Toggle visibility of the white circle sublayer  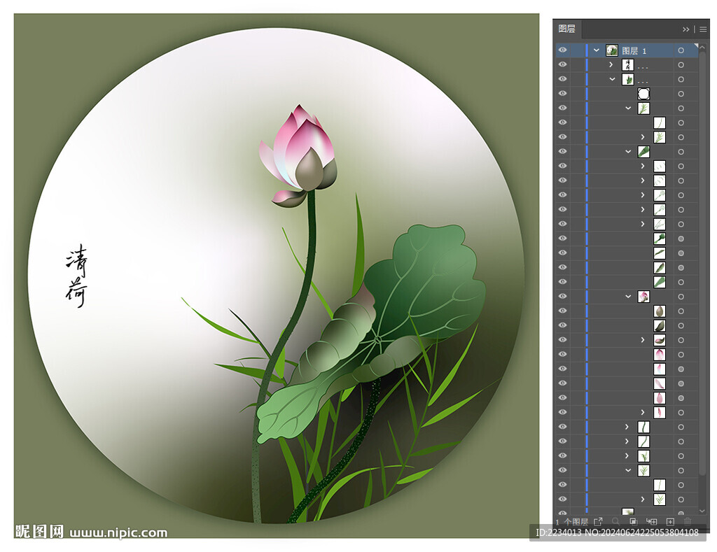(562, 94)
